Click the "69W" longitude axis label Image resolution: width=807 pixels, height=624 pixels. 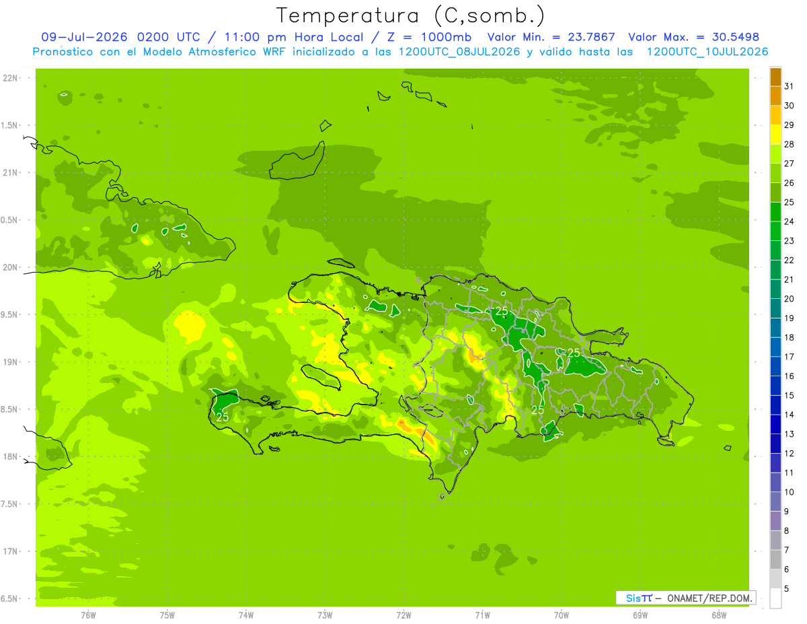click(640, 615)
